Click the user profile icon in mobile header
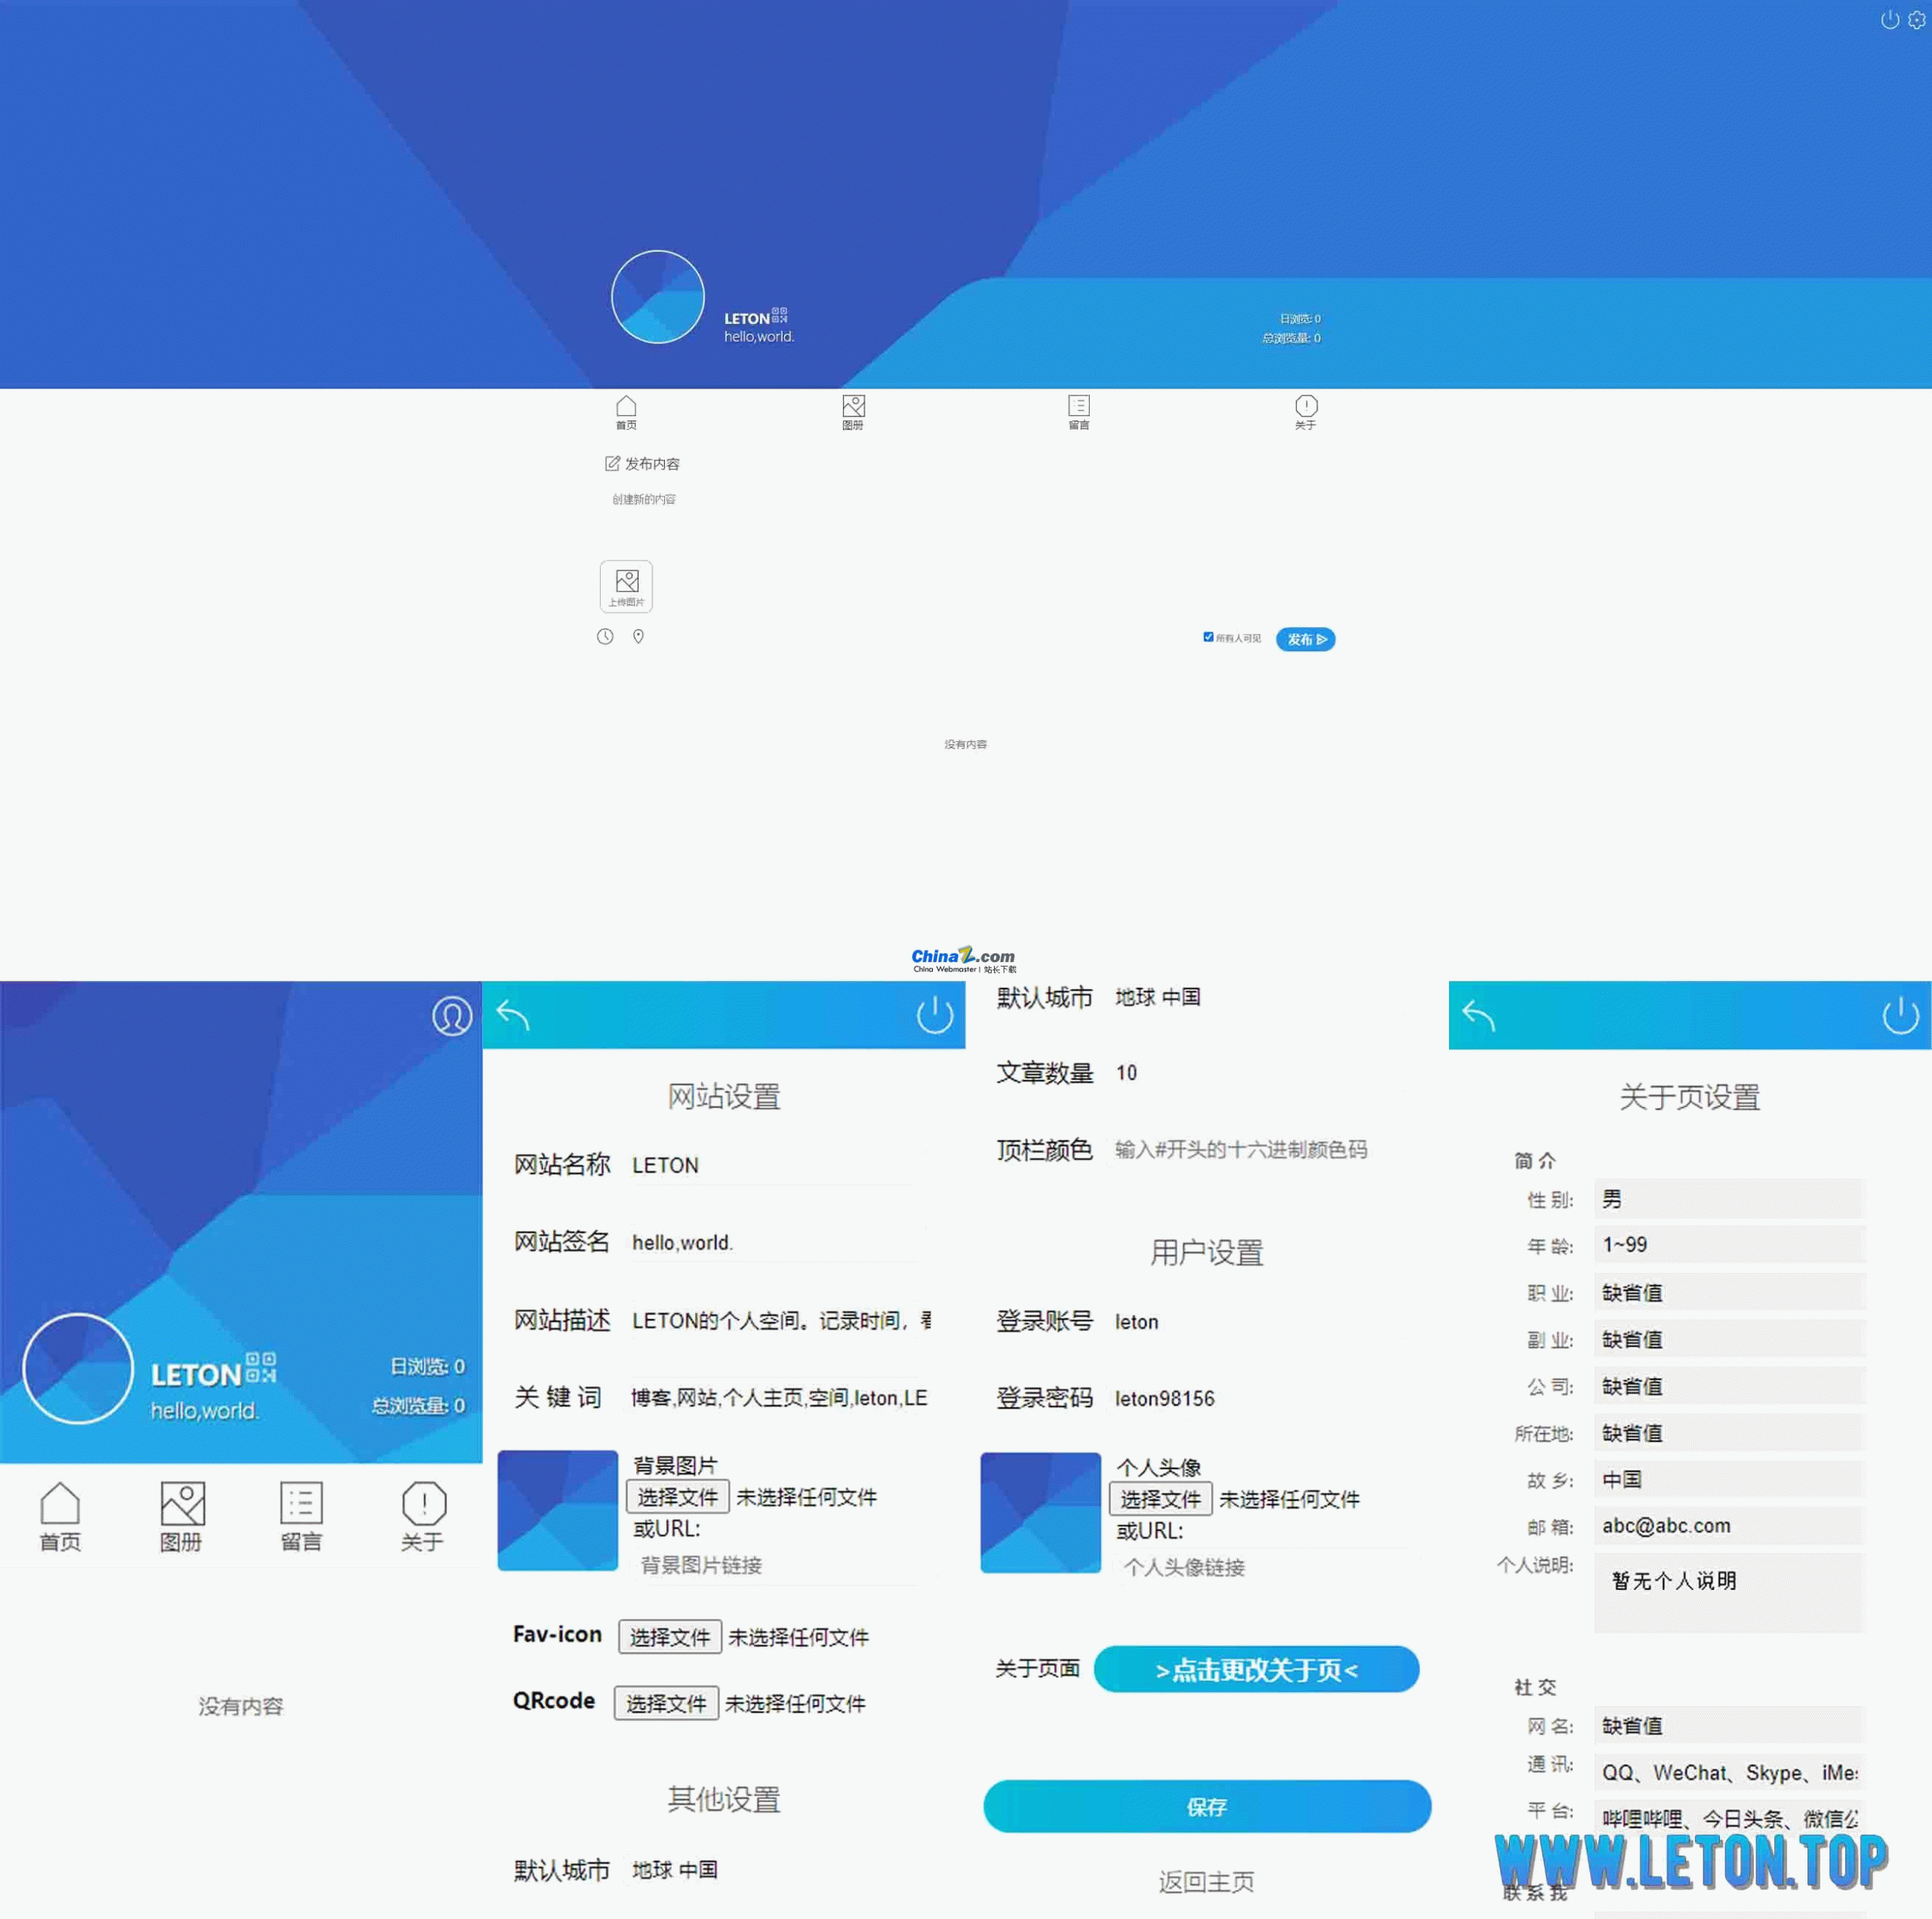 (x=452, y=1016)
